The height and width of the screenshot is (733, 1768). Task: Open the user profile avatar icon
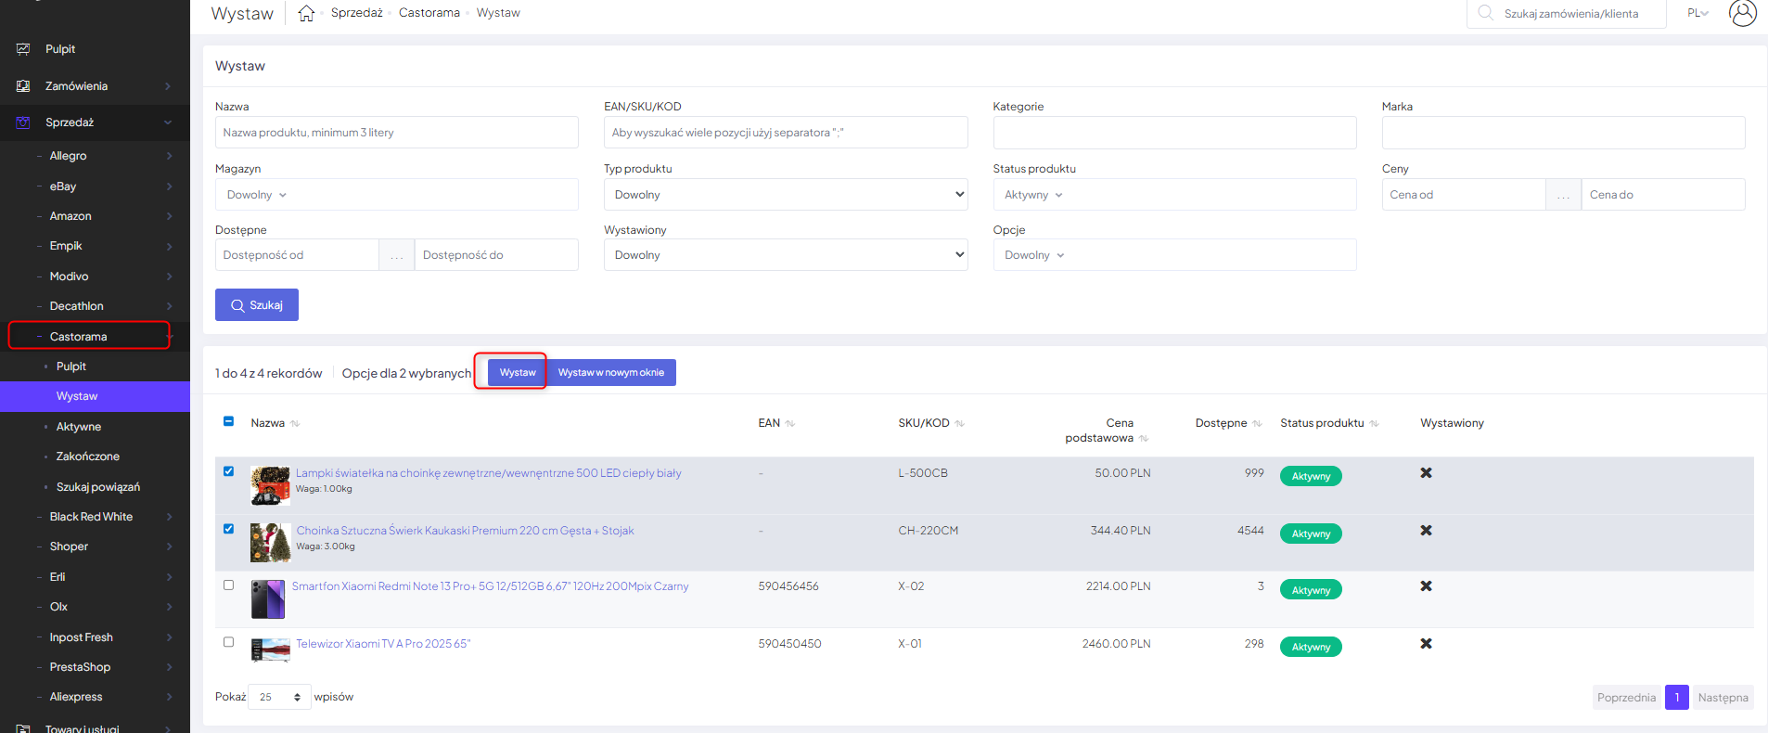1742,13
